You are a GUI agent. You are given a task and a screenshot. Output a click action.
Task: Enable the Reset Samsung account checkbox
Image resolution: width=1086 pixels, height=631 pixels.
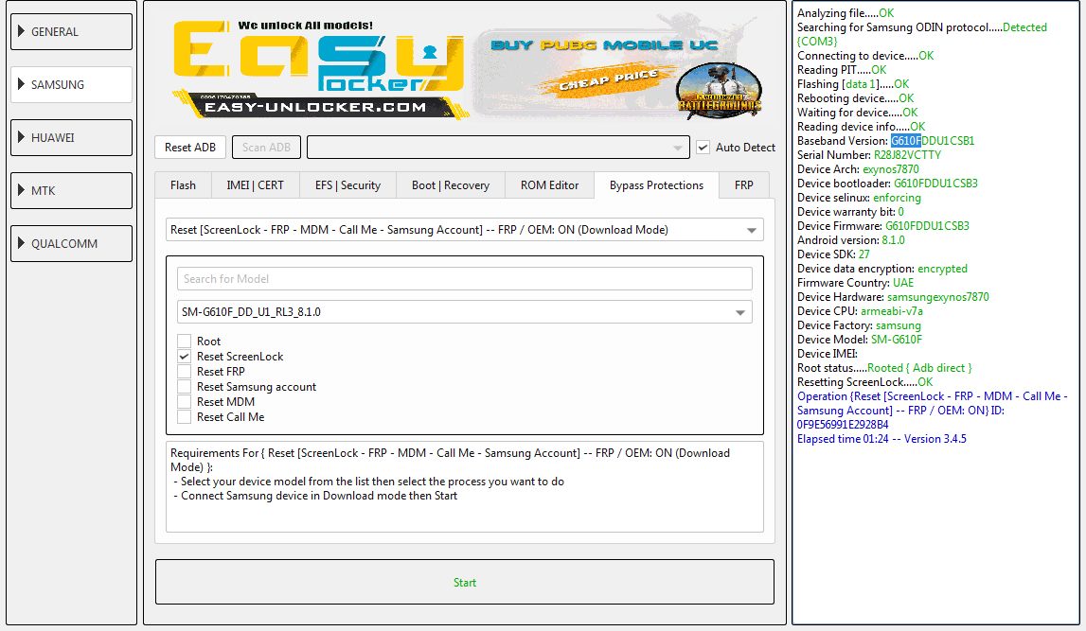click(x=185, y=387)
